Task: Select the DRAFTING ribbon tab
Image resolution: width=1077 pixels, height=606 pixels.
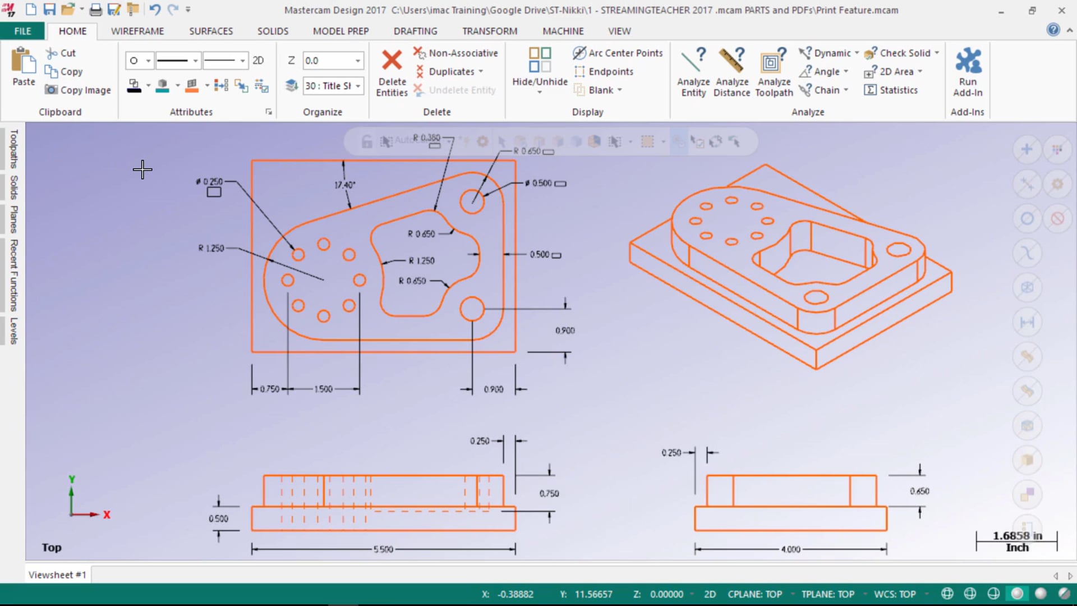Action: [415, 31]
